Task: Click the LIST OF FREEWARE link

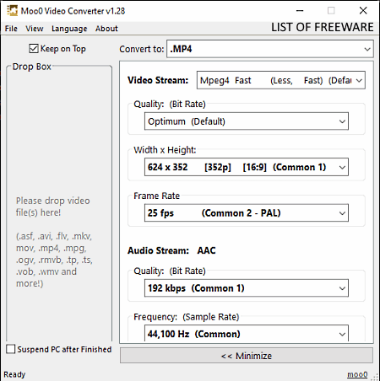Action: click(323, 27)
